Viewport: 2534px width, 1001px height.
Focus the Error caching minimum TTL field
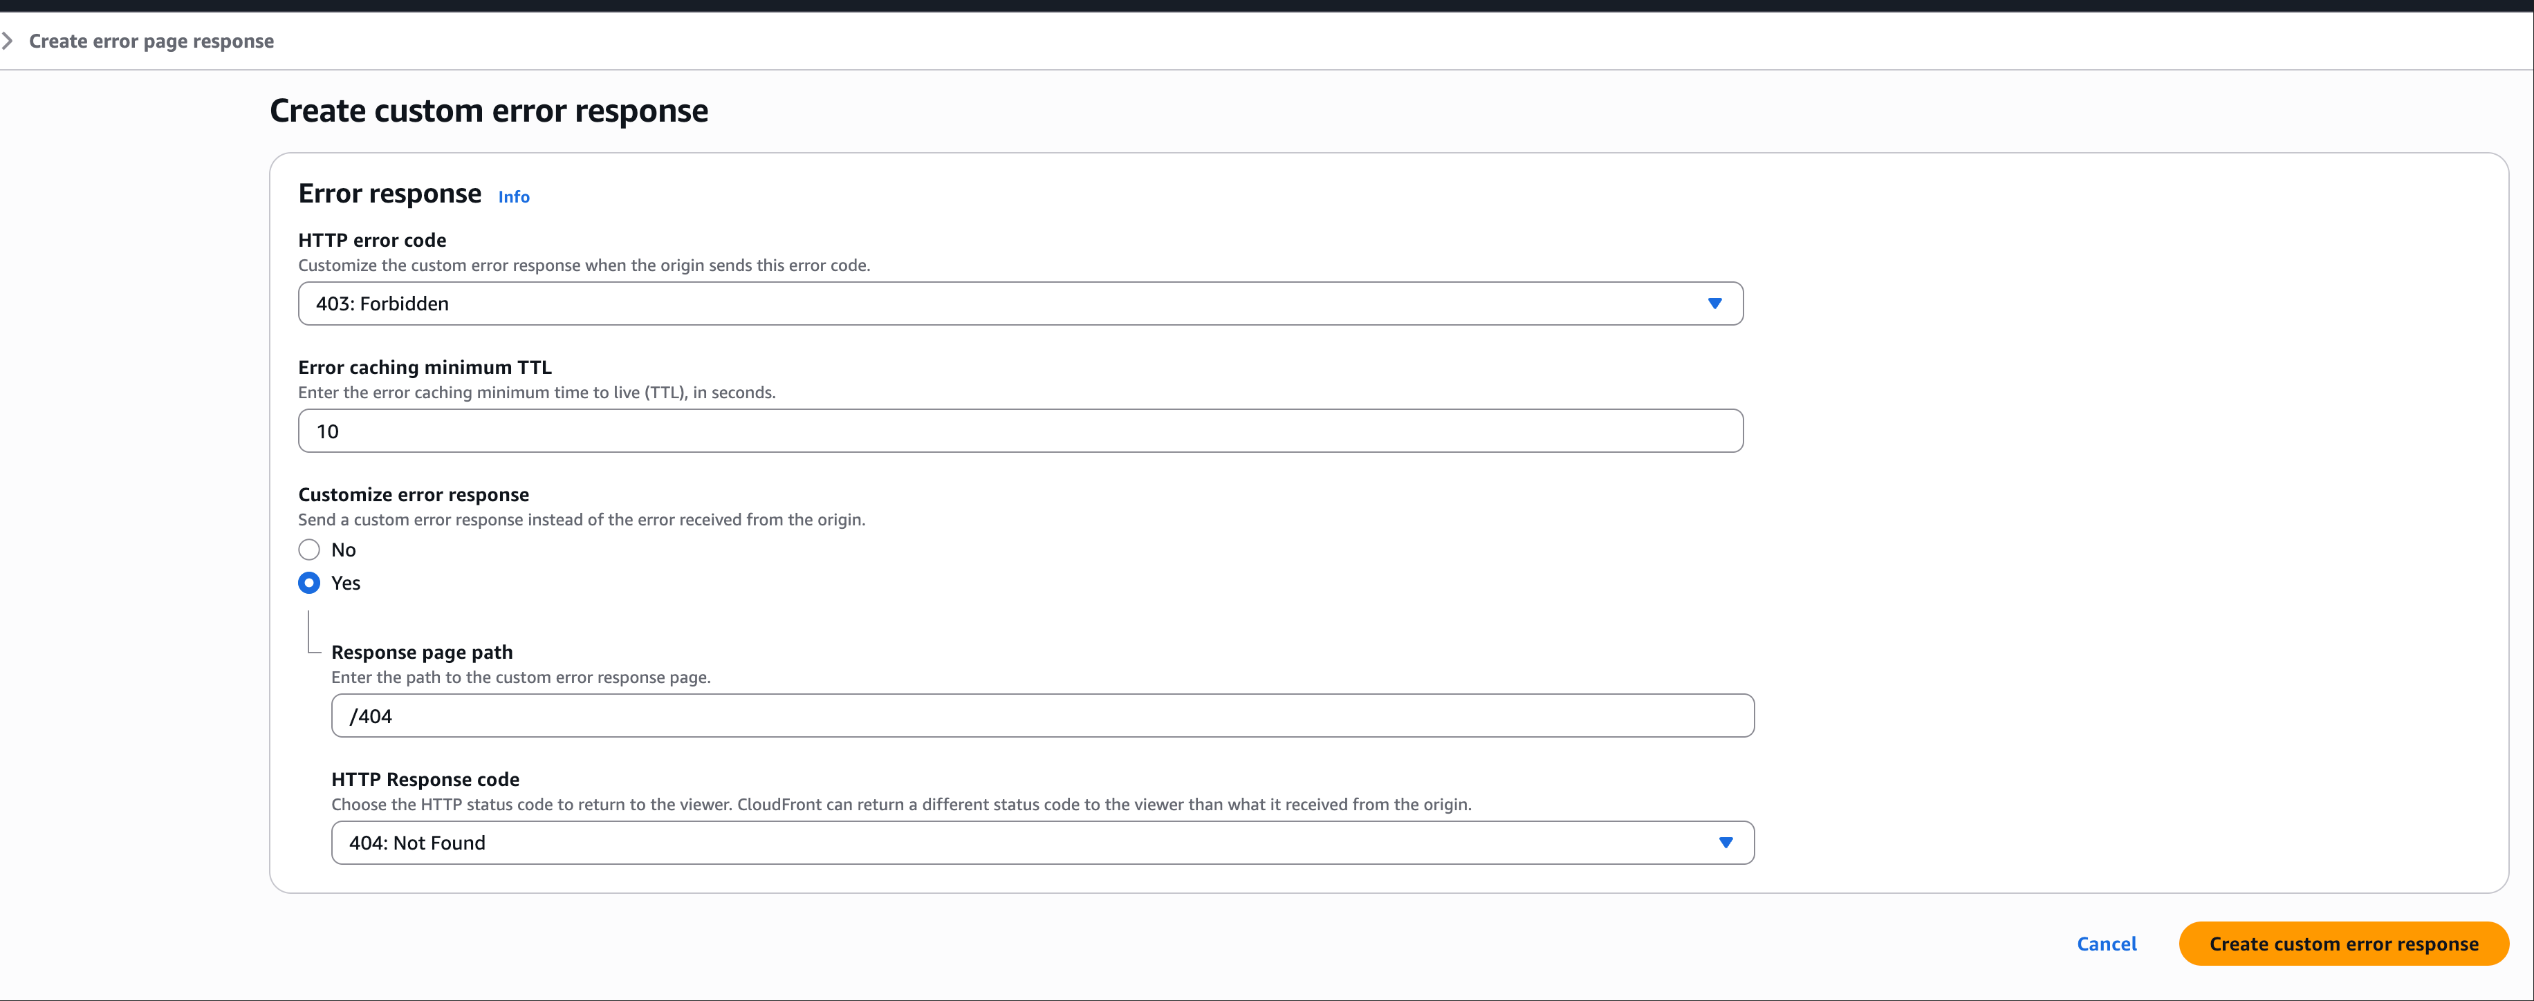[x=1019, y=431]
